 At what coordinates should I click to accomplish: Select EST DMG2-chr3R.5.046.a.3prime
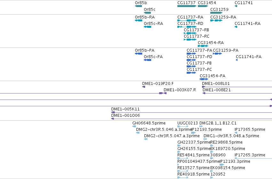tap(138, 133)
